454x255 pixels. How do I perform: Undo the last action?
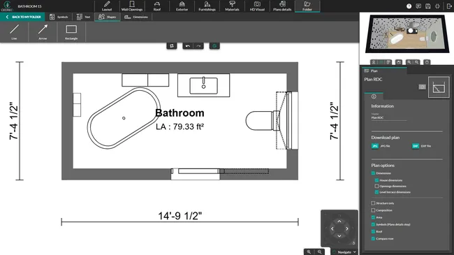188,46
